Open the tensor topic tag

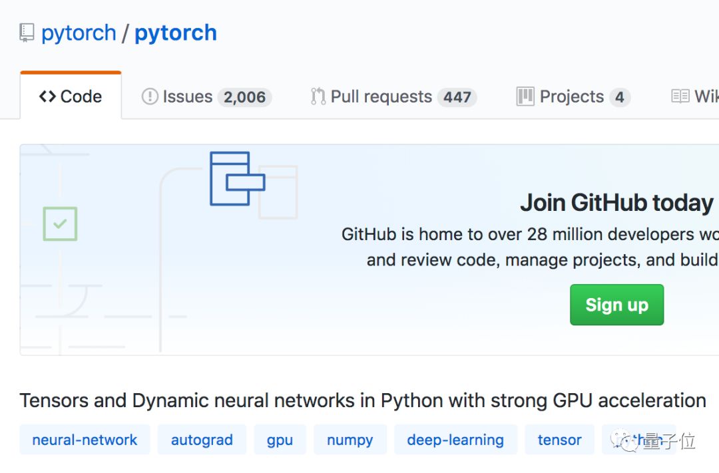pos(559,440)
